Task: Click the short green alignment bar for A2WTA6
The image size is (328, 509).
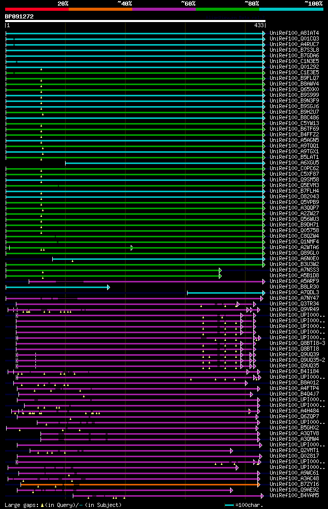Action: tap(70, 248)
